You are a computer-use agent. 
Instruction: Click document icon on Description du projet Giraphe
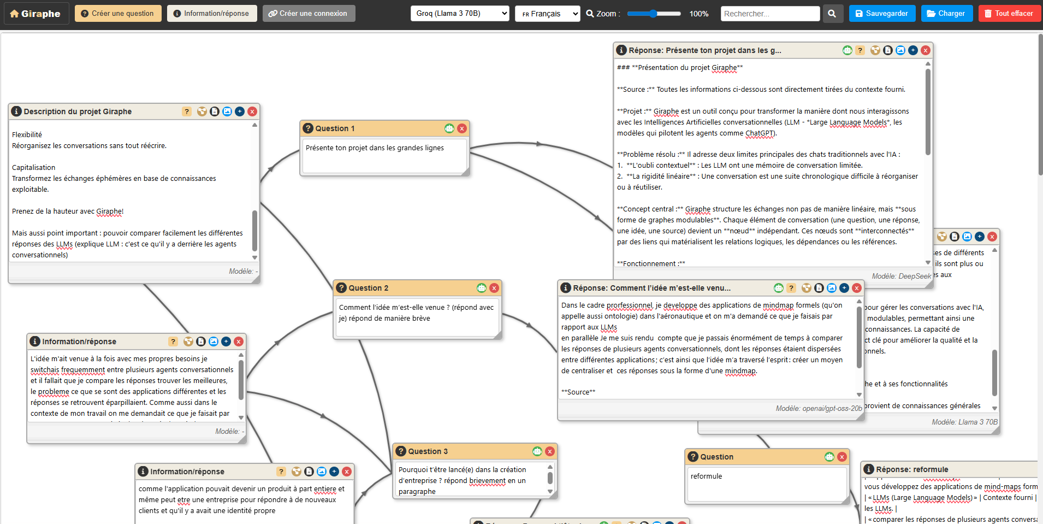[x=215, y=111]
